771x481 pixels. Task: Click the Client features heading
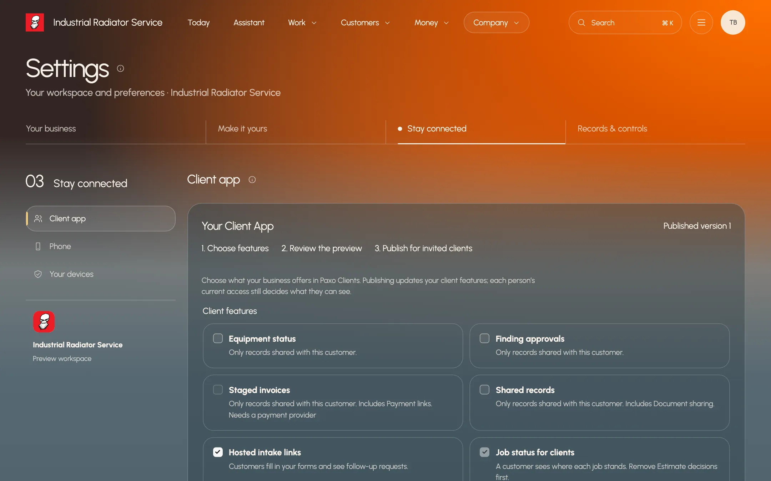[230, 311]
